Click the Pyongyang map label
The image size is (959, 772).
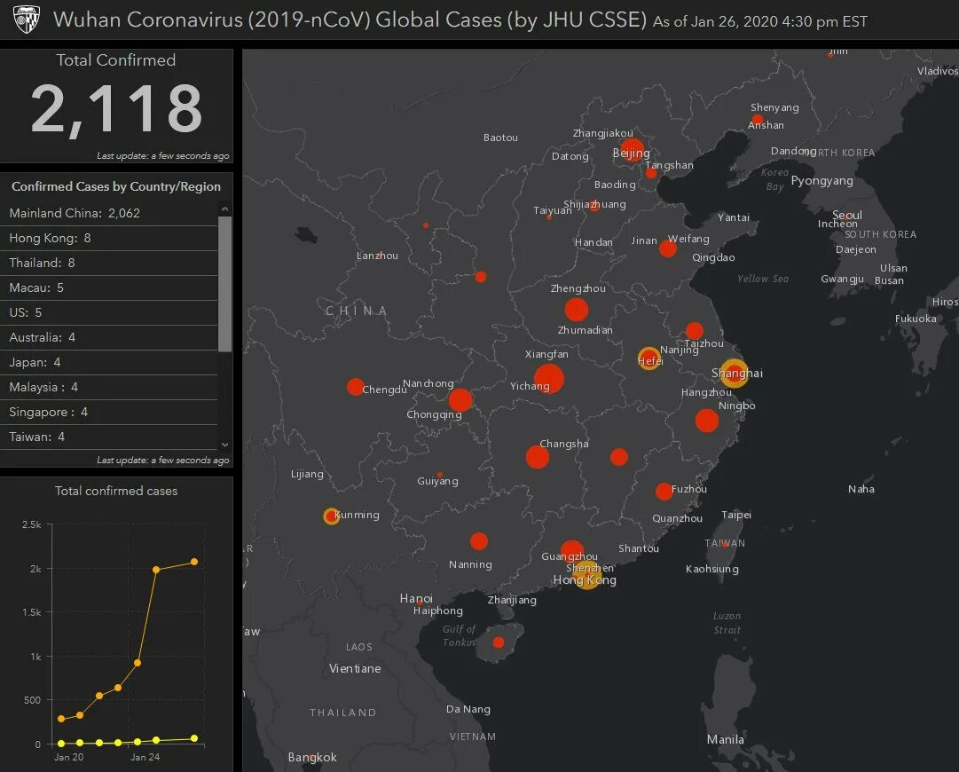[x=822, y=181]
